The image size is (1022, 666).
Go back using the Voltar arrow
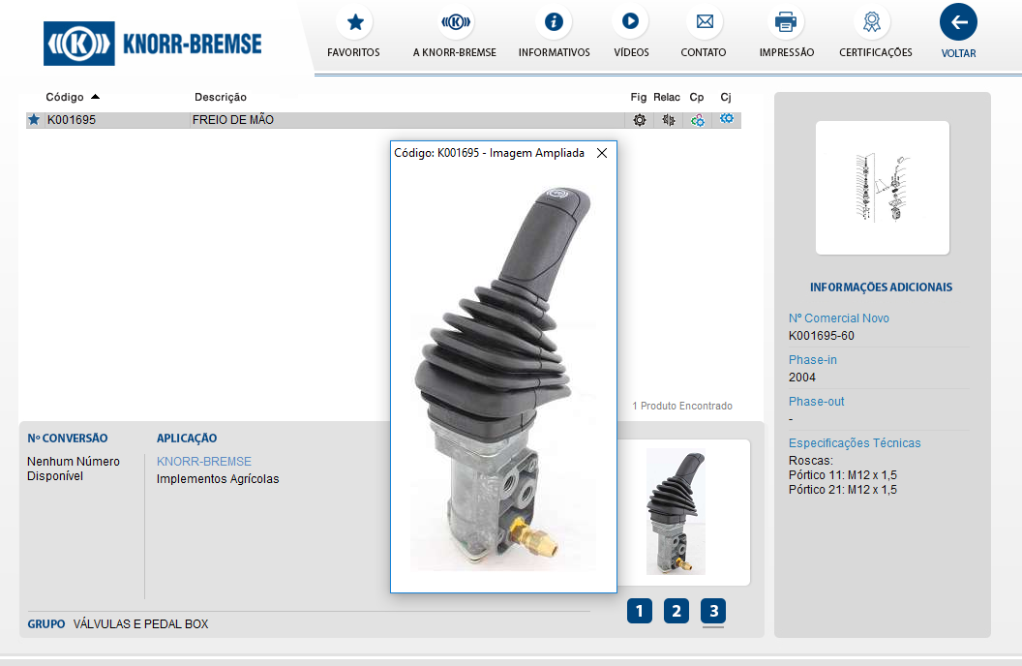click(958, 21)
